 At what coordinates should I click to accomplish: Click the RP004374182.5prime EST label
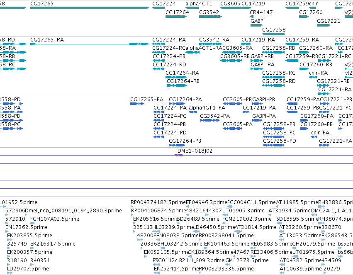click(x=158, y=202)
